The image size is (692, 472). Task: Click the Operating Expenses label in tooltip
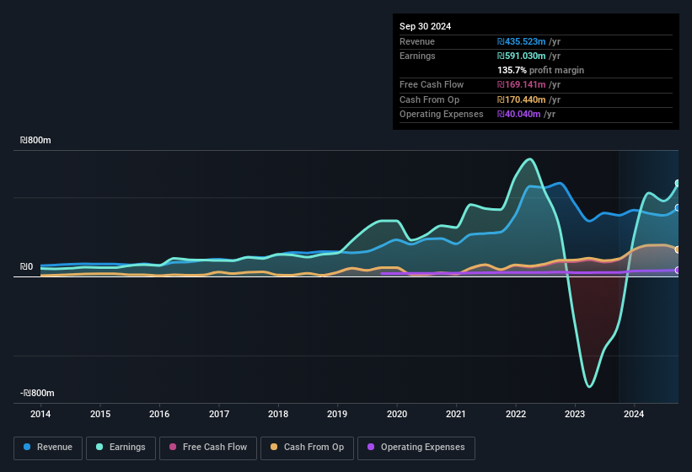pyautogui.click(x=442, y=115)
